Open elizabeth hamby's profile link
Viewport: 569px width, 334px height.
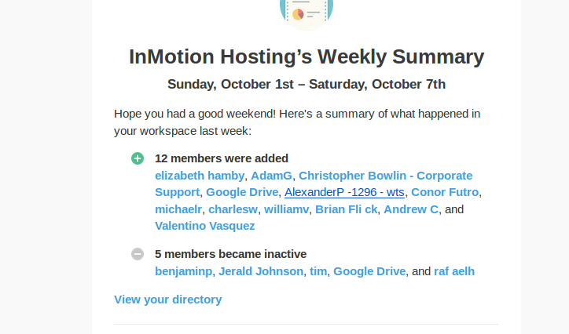coord(200,175)
